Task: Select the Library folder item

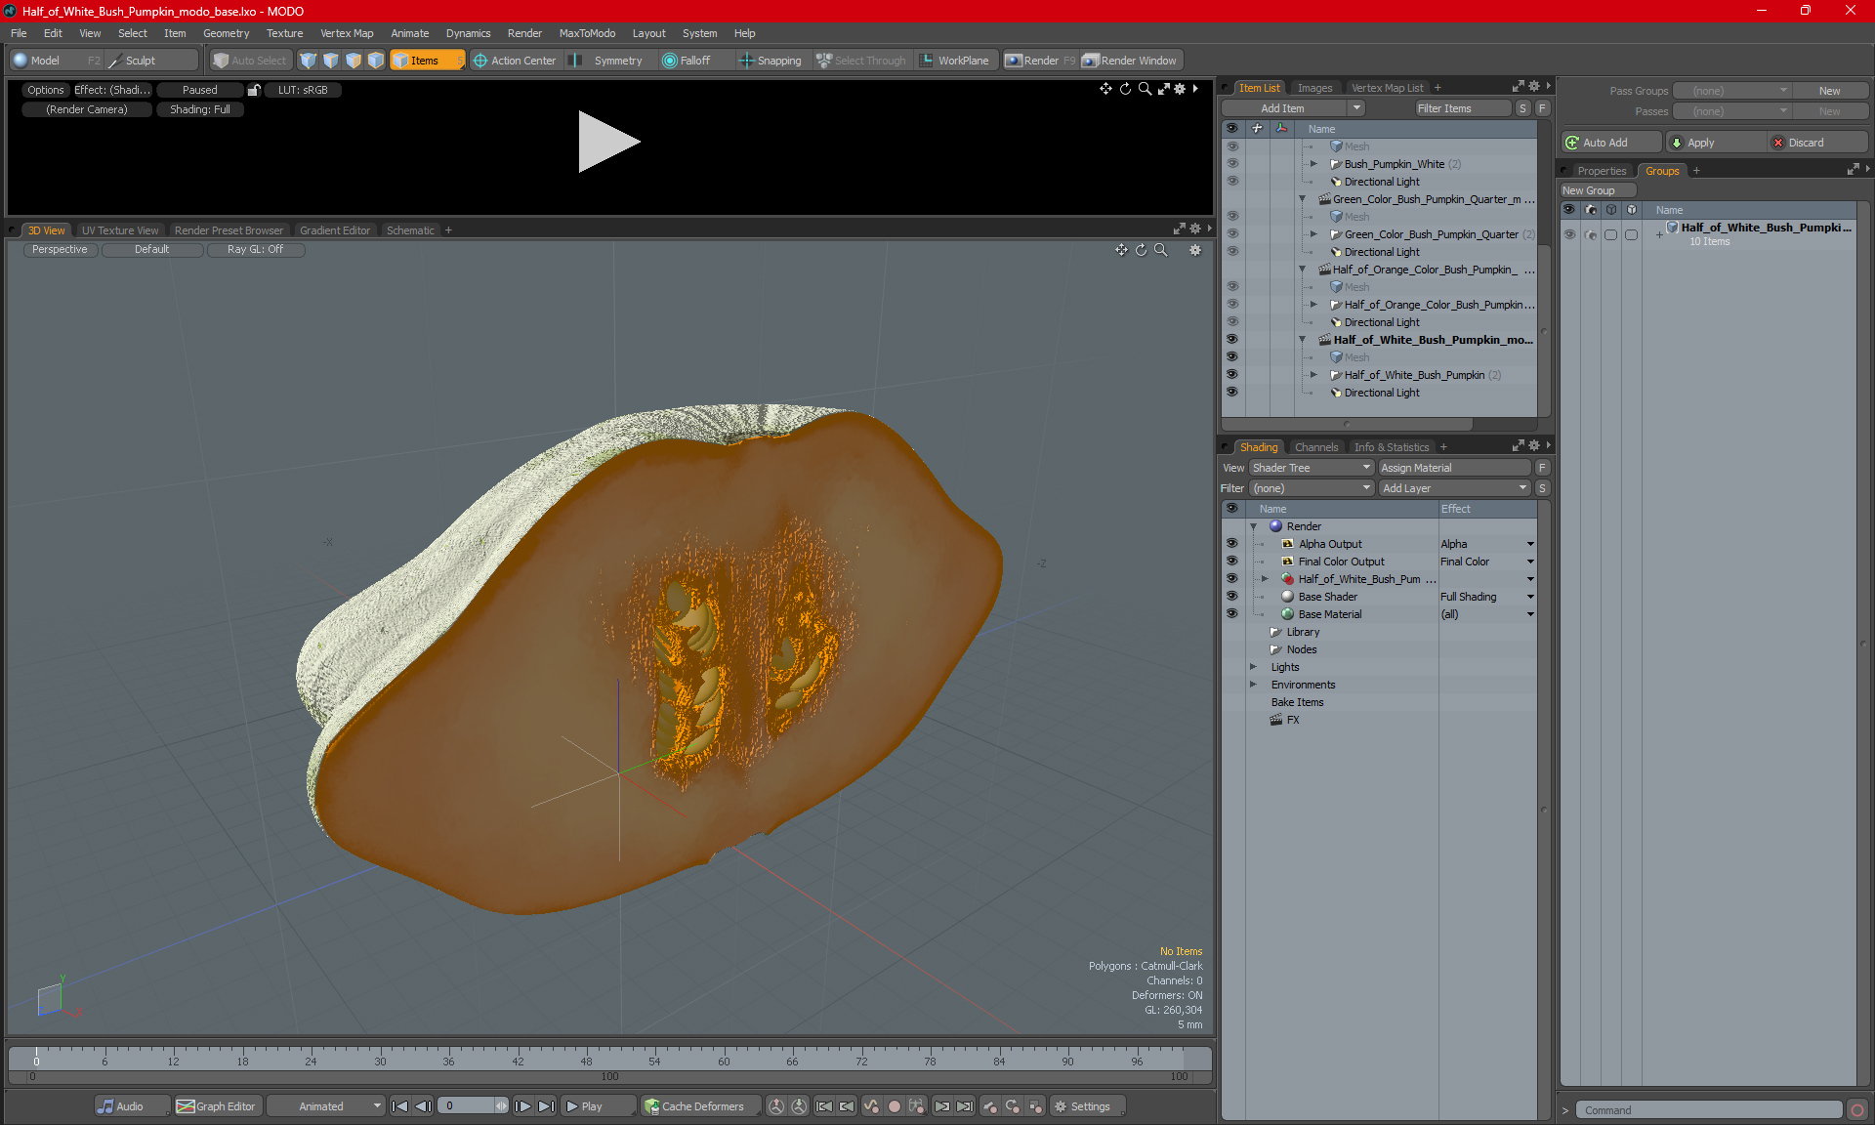Action: tap(1294, 632)
